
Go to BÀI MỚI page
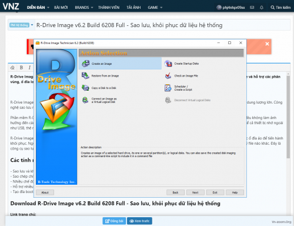pos(61,8)
